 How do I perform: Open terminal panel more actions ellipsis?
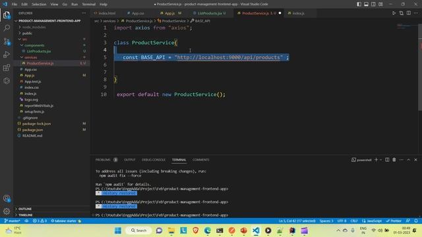point(402,159)
